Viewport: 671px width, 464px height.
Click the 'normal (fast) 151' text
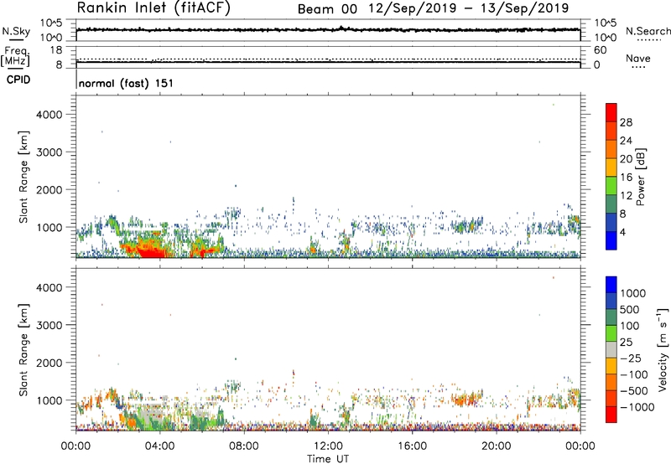127,83
